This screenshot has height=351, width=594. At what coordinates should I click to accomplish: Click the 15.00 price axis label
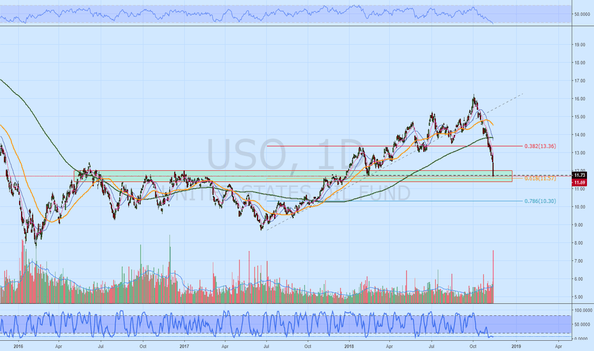click(x=580, y=117)
